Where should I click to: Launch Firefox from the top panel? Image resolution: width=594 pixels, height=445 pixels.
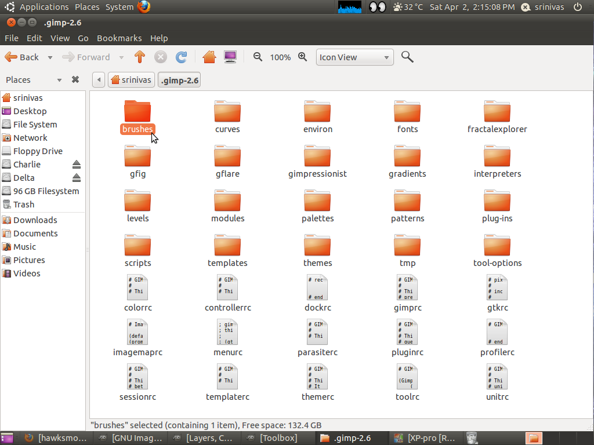point(144,7)
